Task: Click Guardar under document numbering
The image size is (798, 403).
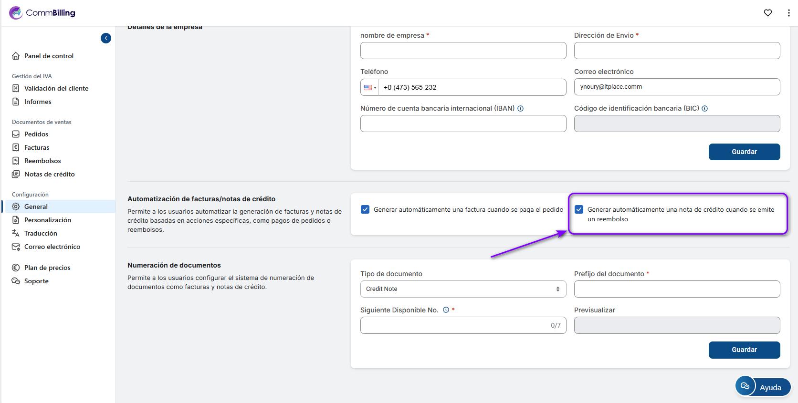Action: click(744, 350)
